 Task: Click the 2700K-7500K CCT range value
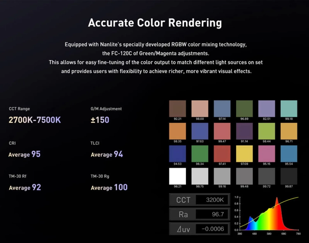click(x=35, y=120)
